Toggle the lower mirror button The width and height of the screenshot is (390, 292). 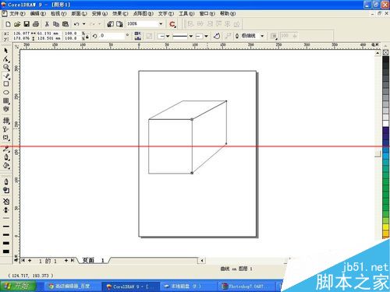coord(137,38)
